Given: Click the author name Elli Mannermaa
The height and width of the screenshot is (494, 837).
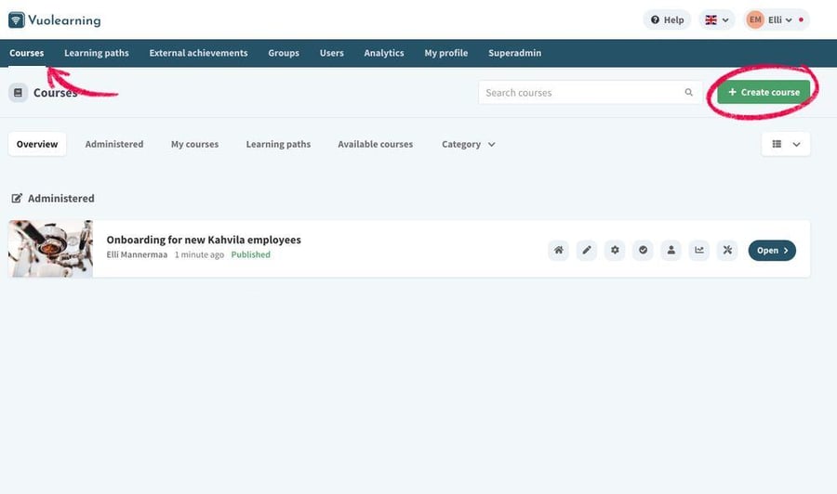Looking at the screenshot, I should coord(137,254).
